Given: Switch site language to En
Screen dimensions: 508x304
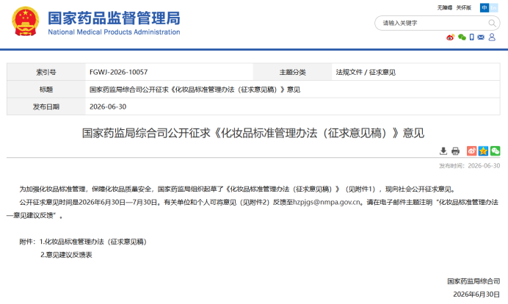Looking at the screenshot, I should (x=493, y=7).
